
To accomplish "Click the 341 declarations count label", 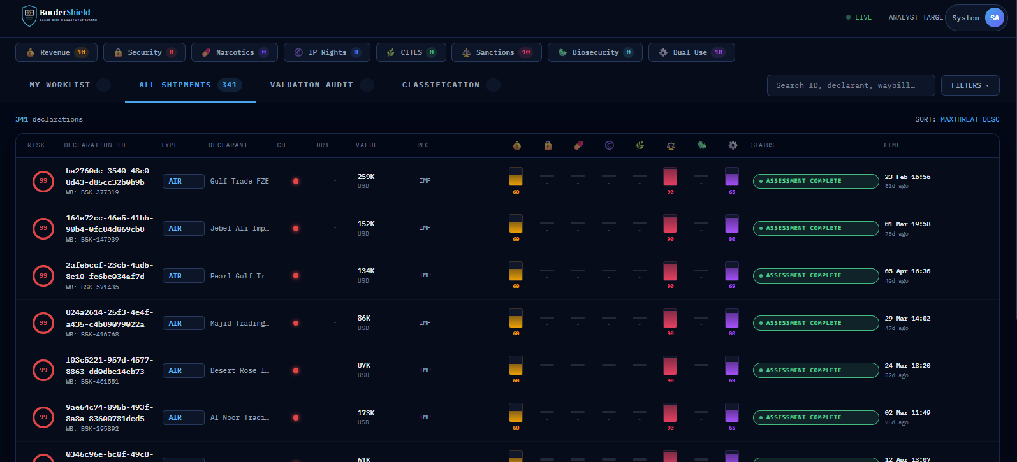I will tap(49, 119).
